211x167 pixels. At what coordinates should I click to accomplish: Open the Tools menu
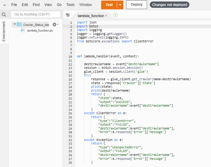[x=71, y=5]
